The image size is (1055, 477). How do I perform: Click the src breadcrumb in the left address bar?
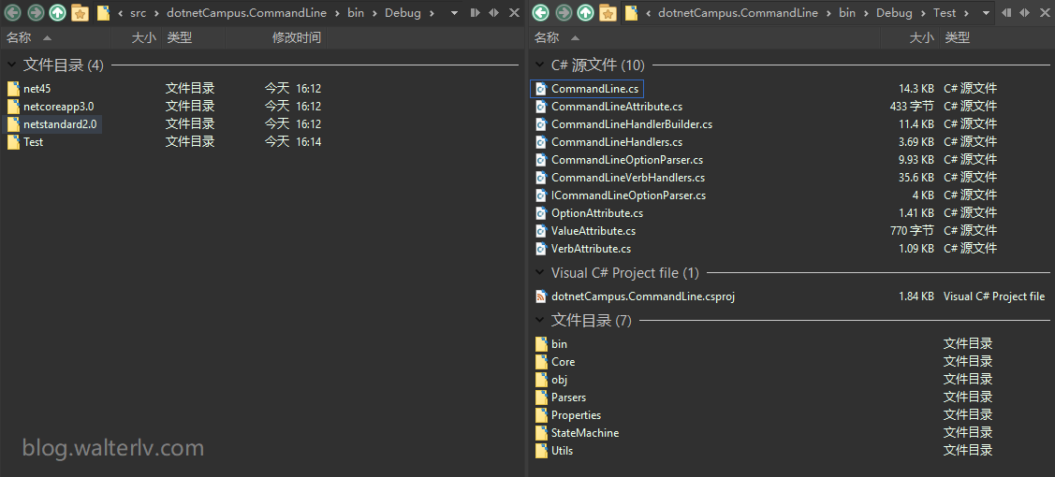tap(139, 13)
